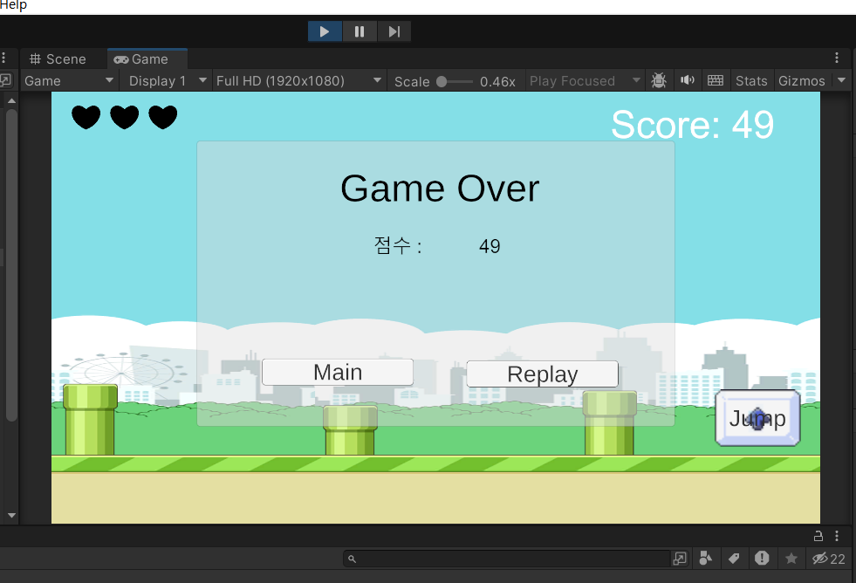This screenshot has width=856, height=583.
Task: Open the bottom panel kebab menu
Action: [x=836, y=536]
